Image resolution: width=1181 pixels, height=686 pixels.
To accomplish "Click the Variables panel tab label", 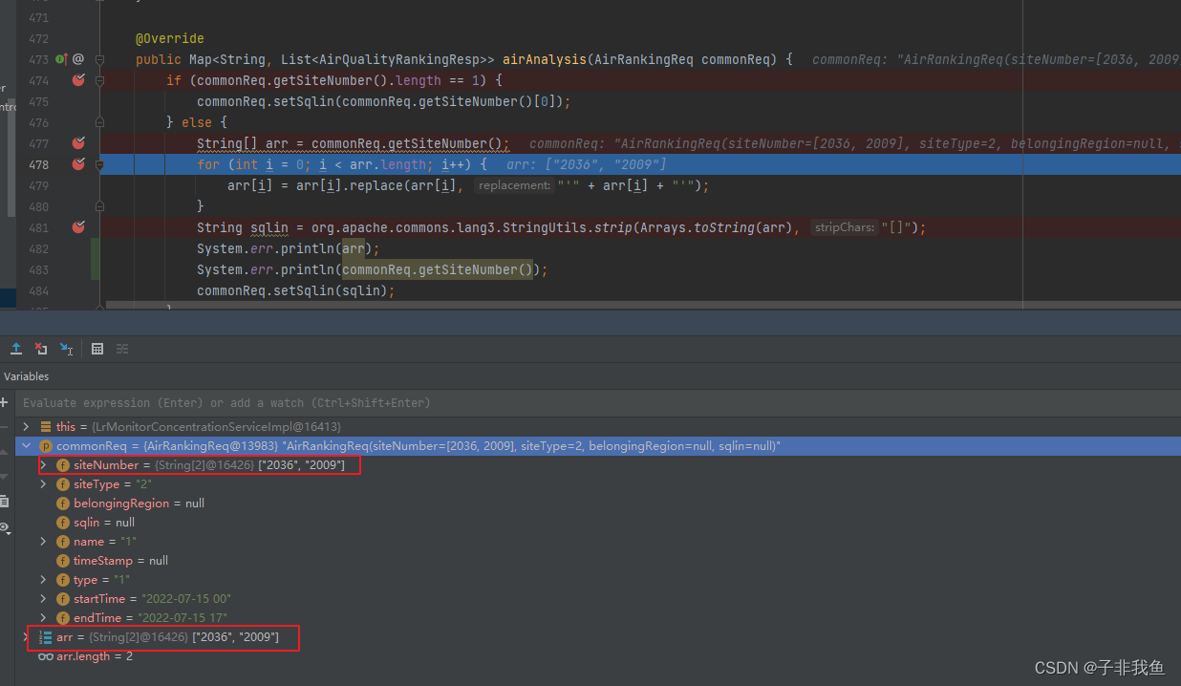I will point(26,376).
